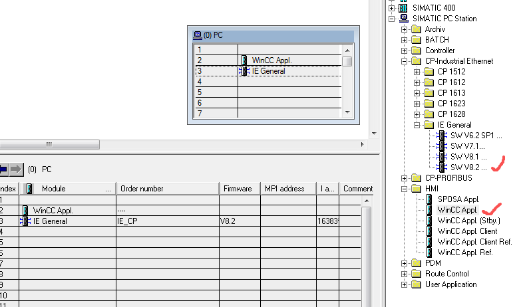
Task: Collapse the HMI tree node
Action: click(404, 188)
